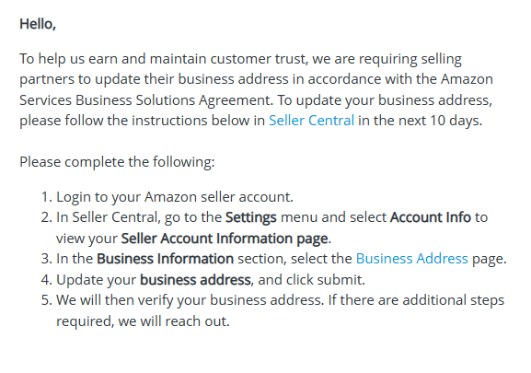Click the bold 'Hello,' greeting

[38, 24]
